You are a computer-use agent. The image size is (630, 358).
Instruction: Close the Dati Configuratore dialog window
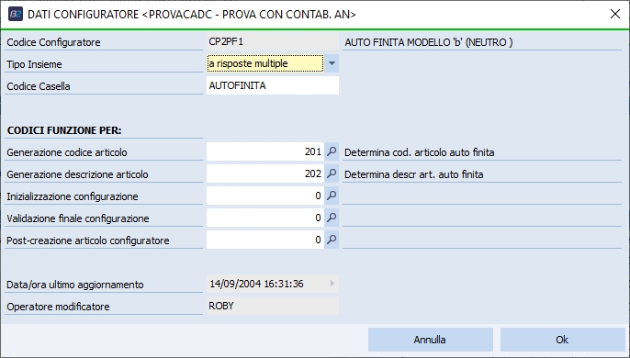614,14
